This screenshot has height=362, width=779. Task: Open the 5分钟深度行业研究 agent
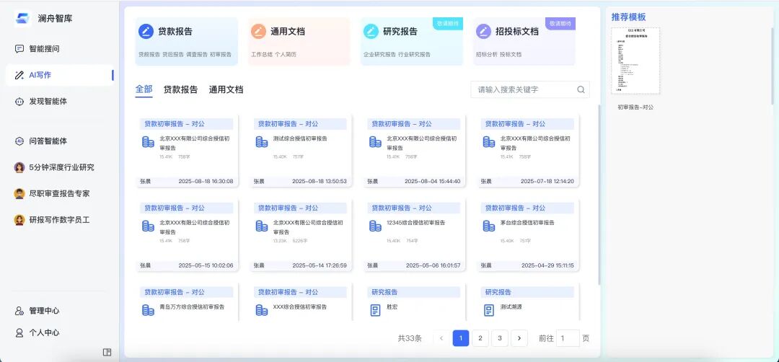tap(61, 167)
